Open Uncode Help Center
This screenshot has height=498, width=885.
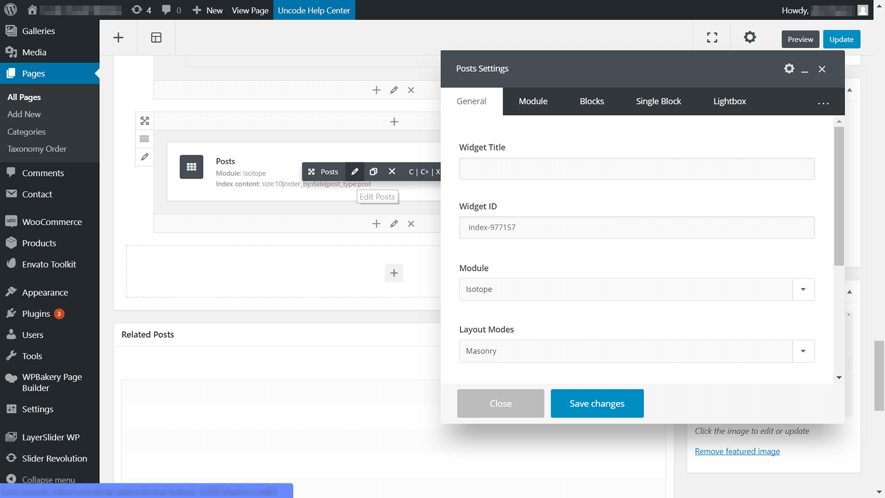pos(314,10)
